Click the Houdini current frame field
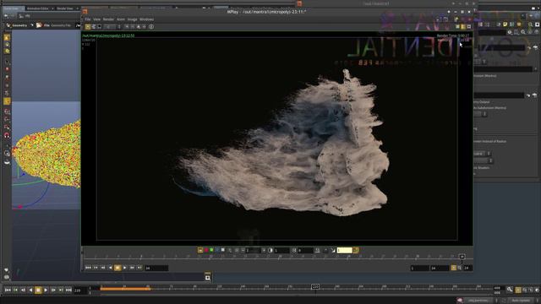The width and height of the screenshot is (541, 304). (x=80, y=290)
